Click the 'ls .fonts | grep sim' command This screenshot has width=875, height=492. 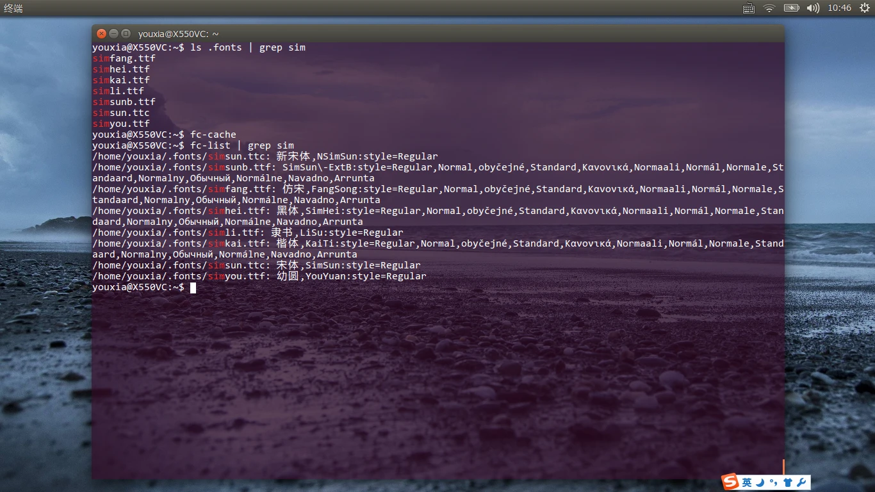click(248, 47)
